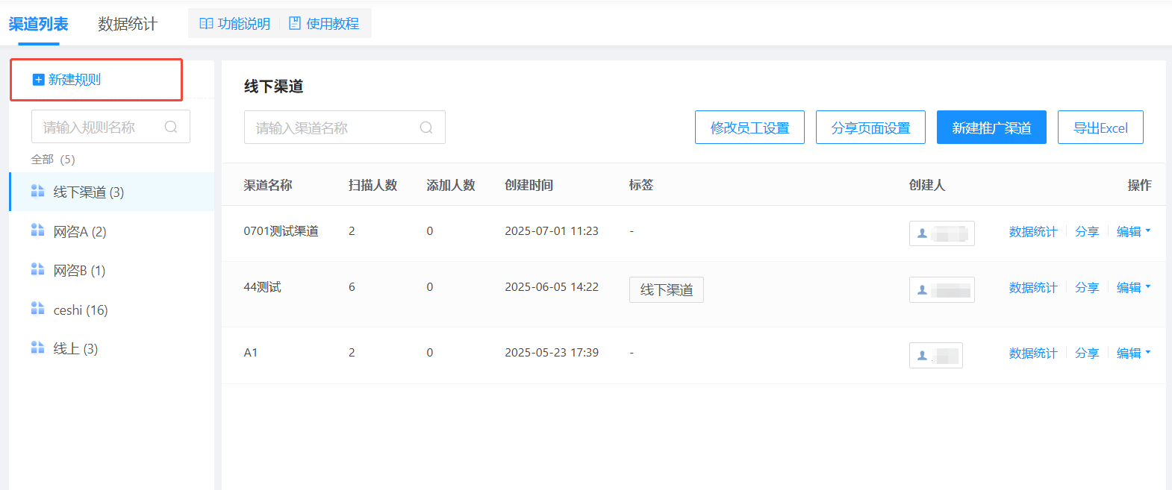The width and height of the screenshot is (1172, 490).
Task: Open 数据统计 for 0701测试渠道
Action: pos(1033,232)
